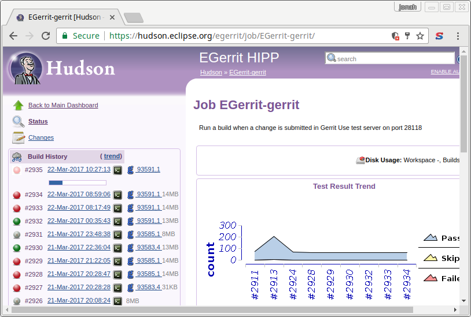Screen dimensions: 471x317
Task: Click the blinking status ball of build #2935
Action: [17, 170]
